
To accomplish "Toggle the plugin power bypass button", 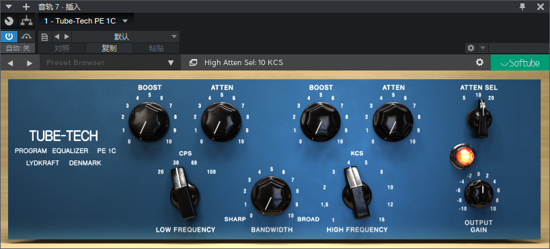I will [x=9, y=36].
